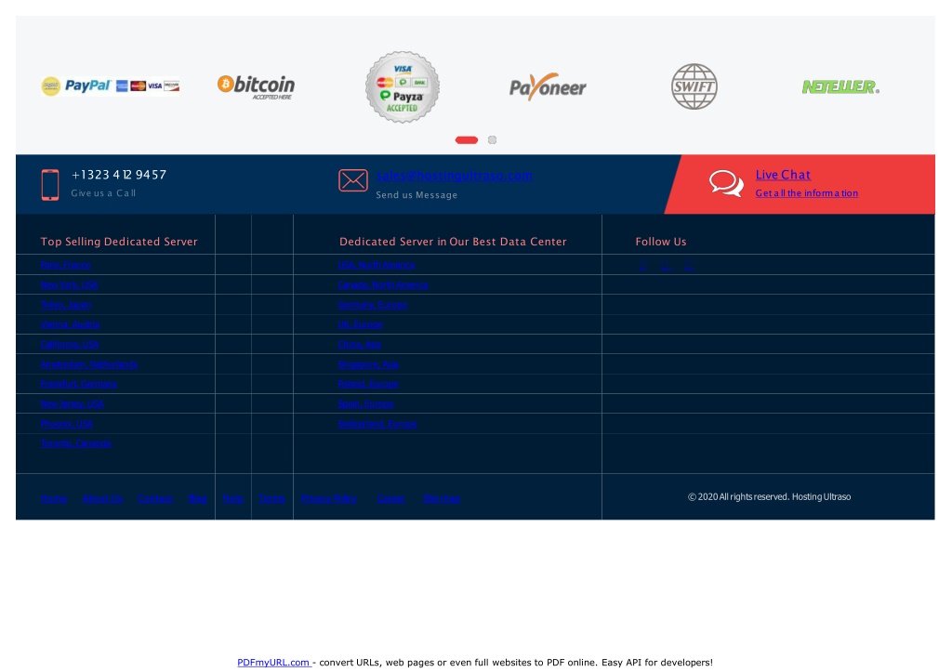The height and width of the screenshot is (672, 952).
Task: Go to UK, Europe data center
Action: [x=361, y=324]
